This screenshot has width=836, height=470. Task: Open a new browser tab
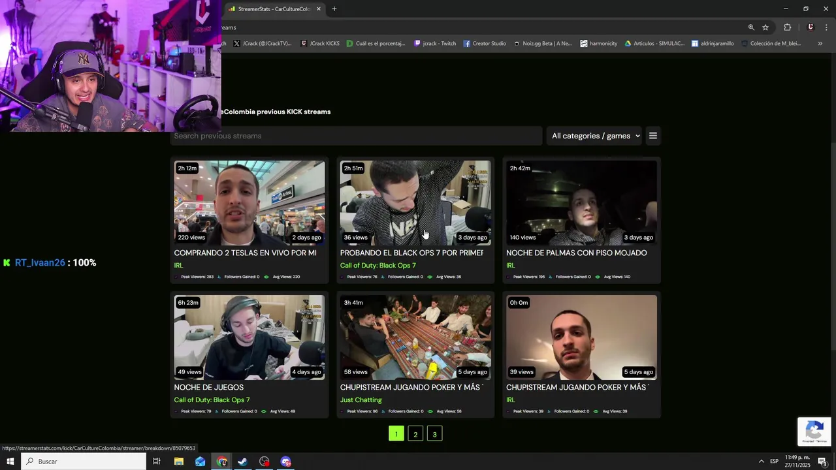[x=334, y=8]
